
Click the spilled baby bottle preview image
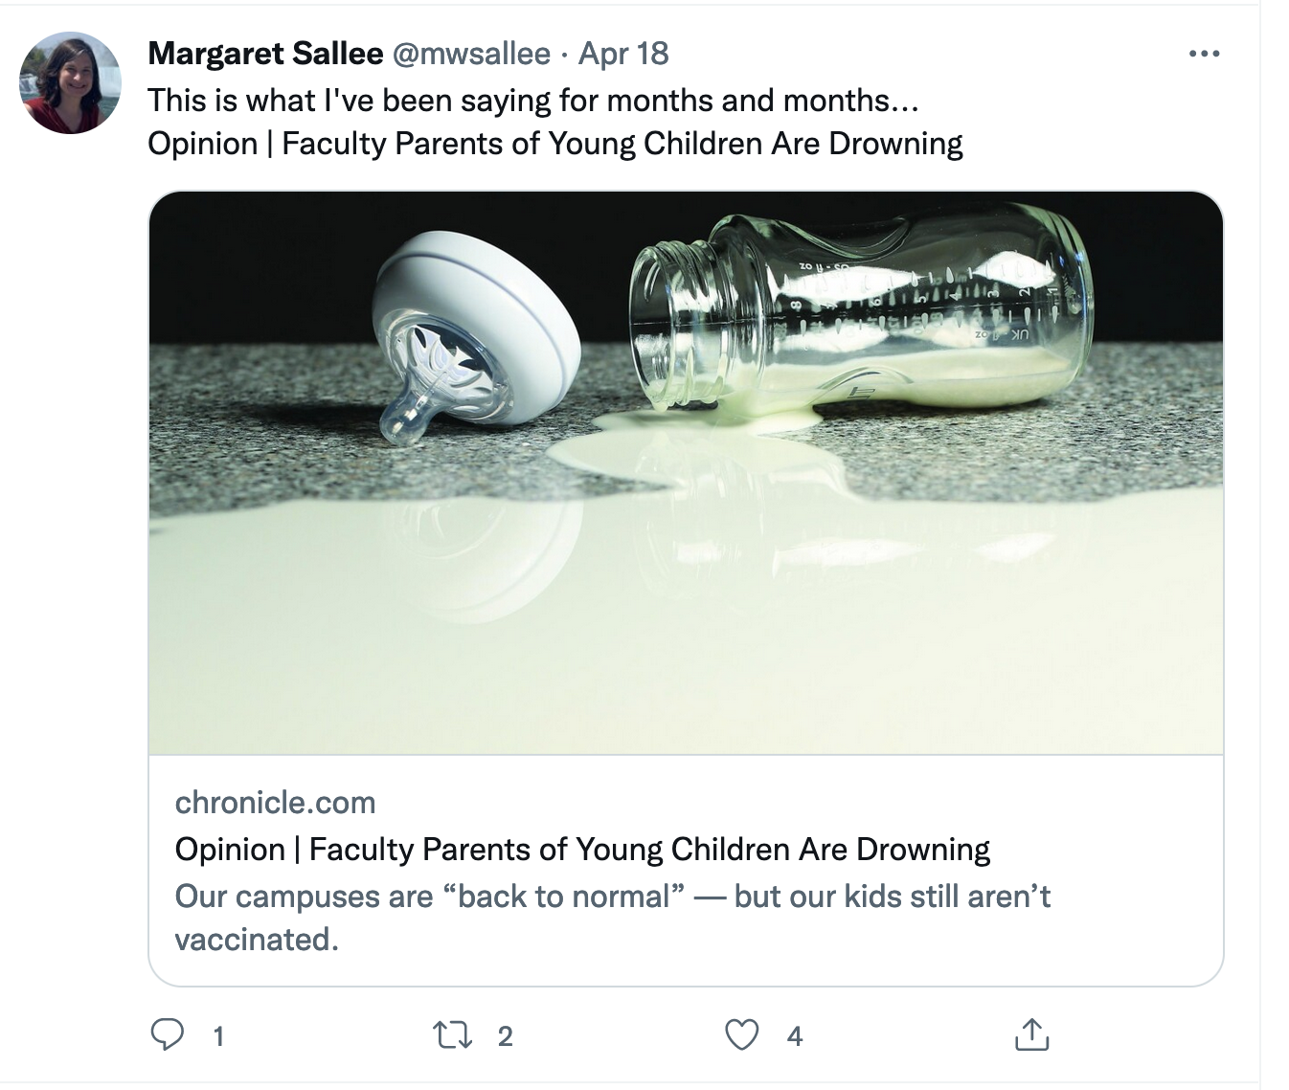pyautogui.click(x=686, y=575)
